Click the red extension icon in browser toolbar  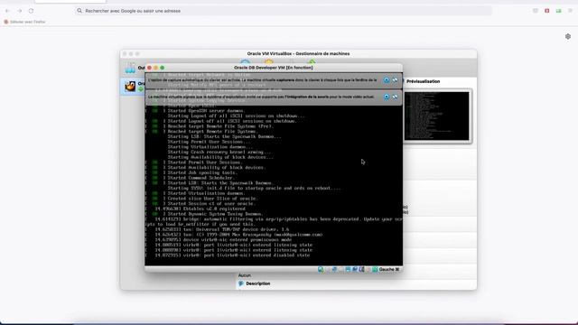[547, 11]
